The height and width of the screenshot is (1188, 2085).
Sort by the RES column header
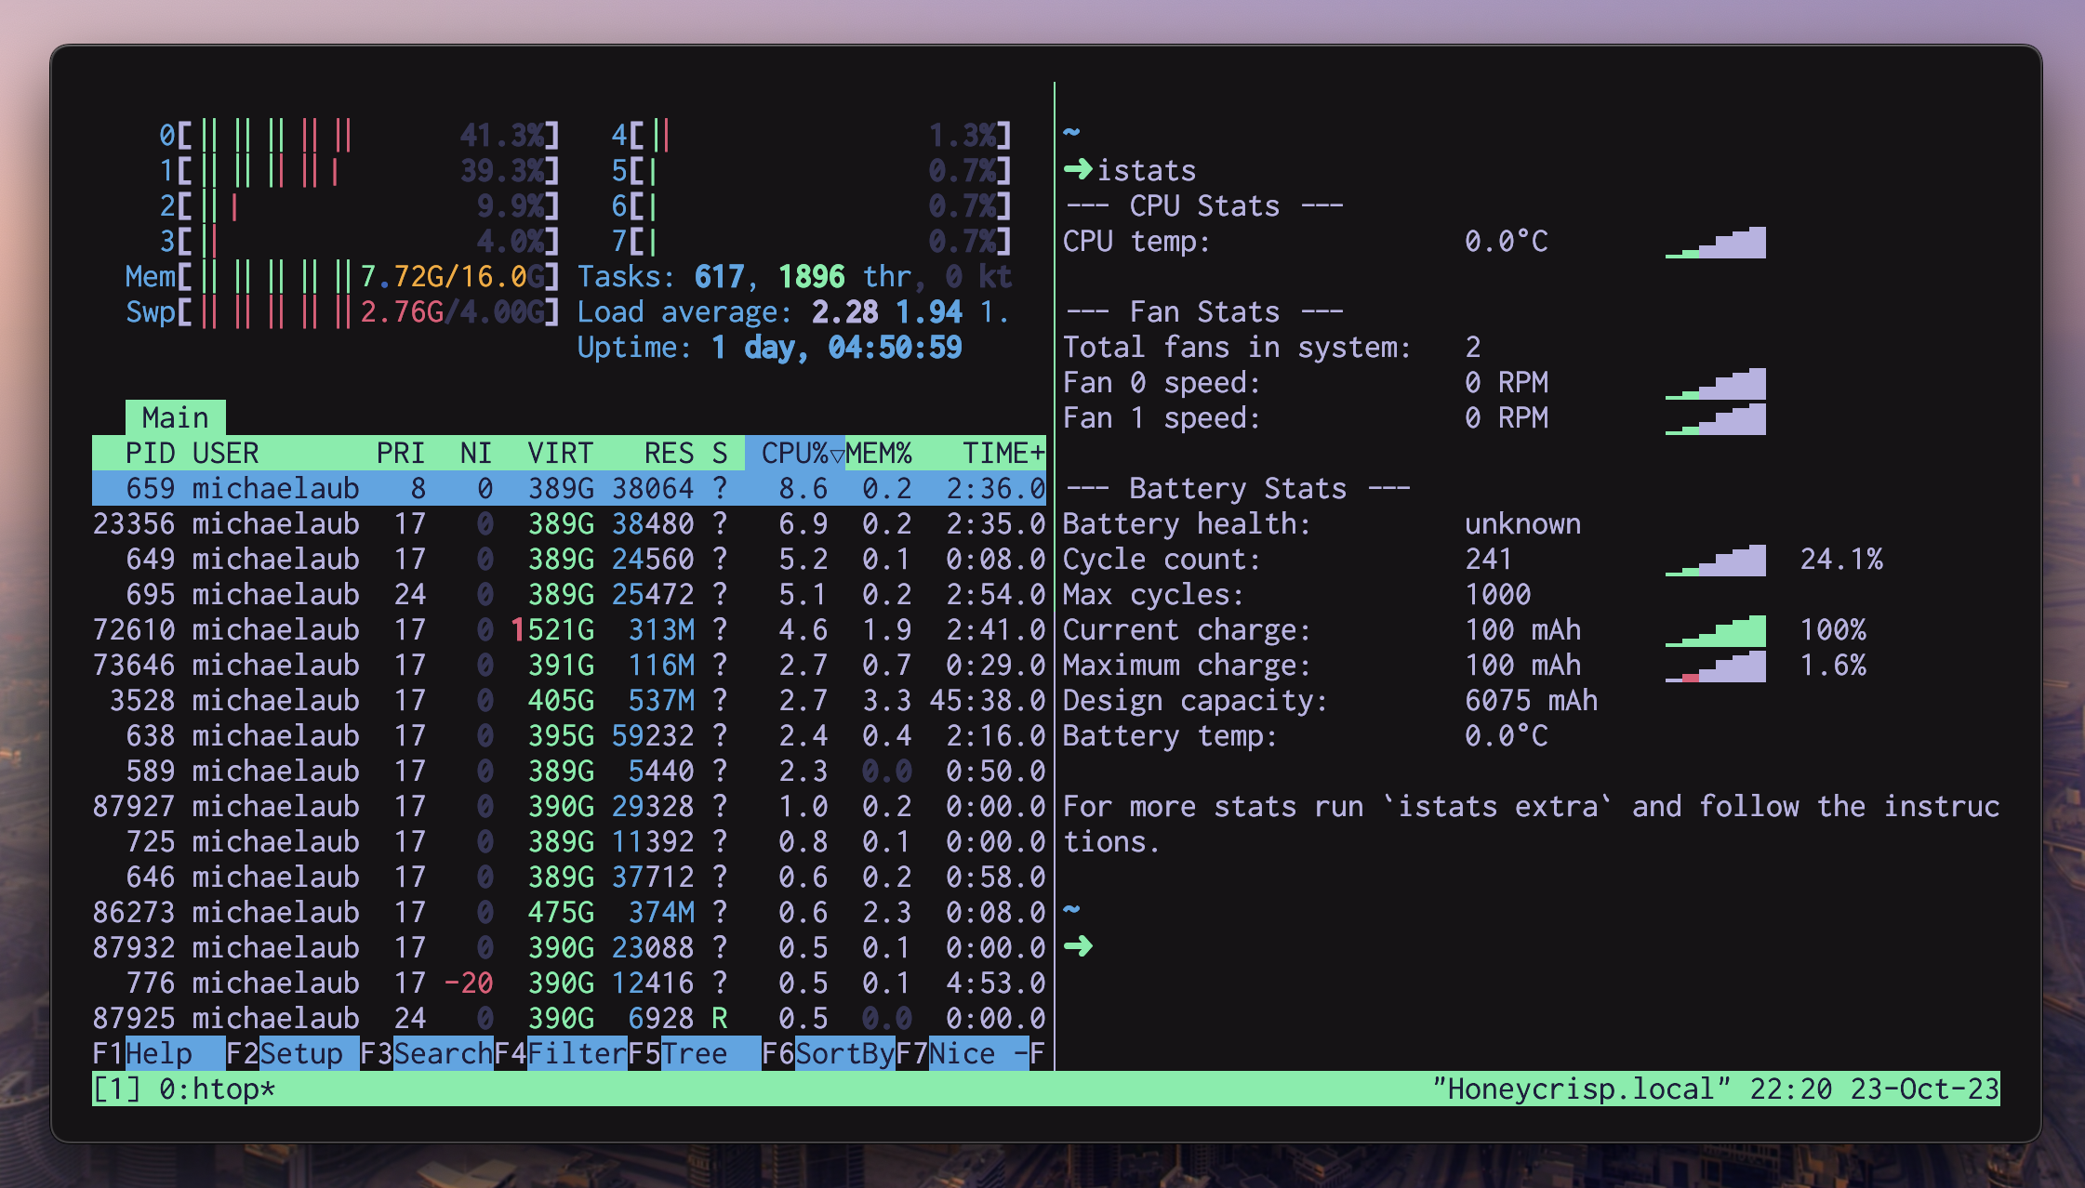point(670,453)
